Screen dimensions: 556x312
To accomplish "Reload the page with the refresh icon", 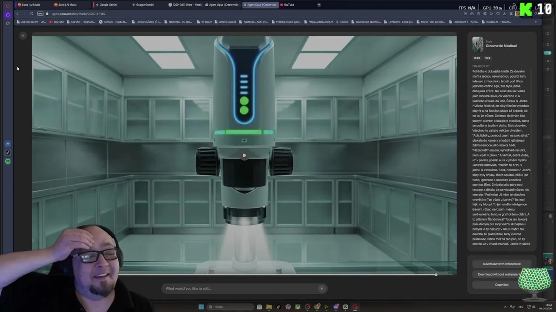I will click(32, 13).
